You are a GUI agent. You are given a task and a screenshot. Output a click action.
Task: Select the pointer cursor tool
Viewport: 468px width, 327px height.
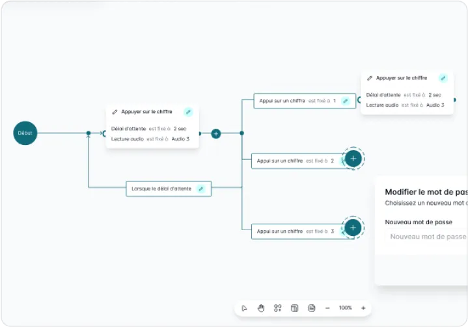click(245, 308)
